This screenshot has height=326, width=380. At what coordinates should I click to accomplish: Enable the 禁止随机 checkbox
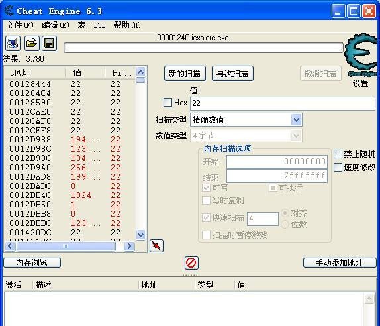point(338,154)
